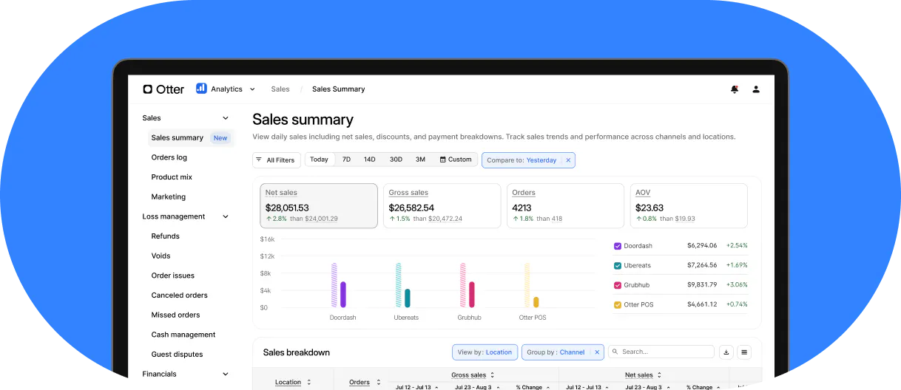
Task: Toggle the Otter POS checkbox
Action: 618,304
